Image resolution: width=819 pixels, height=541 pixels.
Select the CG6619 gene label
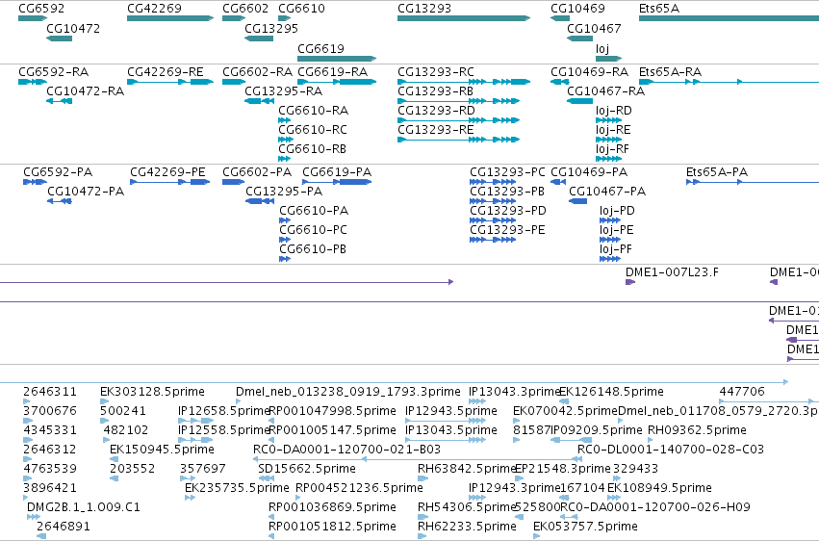point(320,48)
